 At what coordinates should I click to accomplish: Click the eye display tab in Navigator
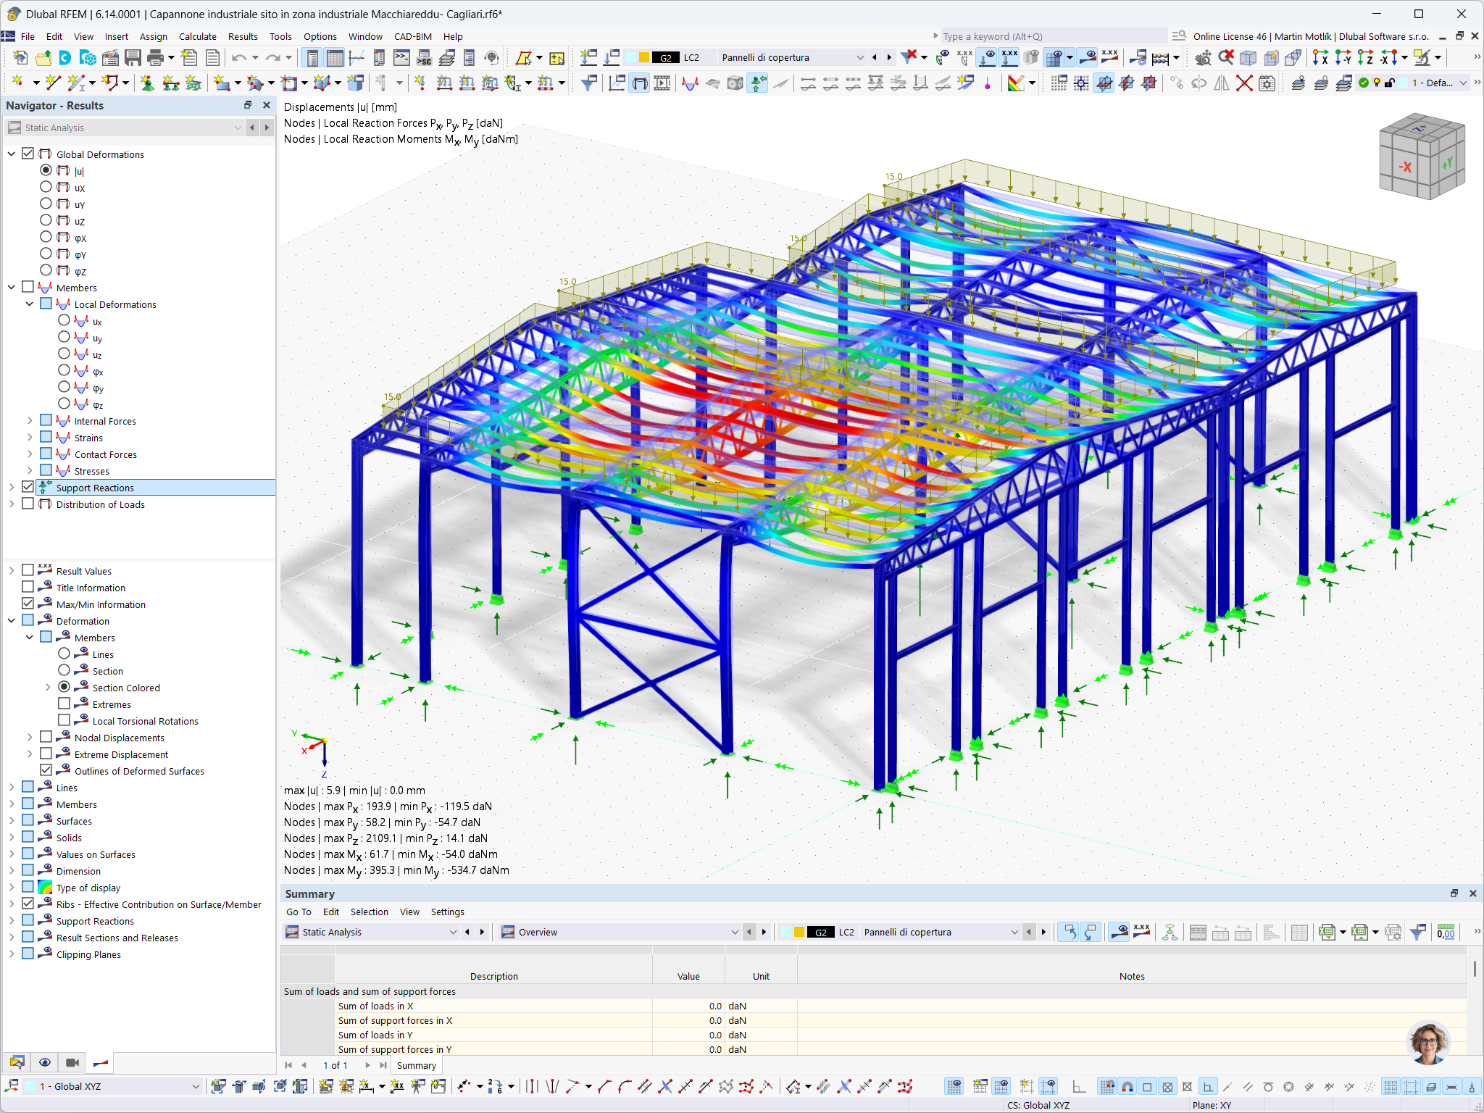[45, 1062]
